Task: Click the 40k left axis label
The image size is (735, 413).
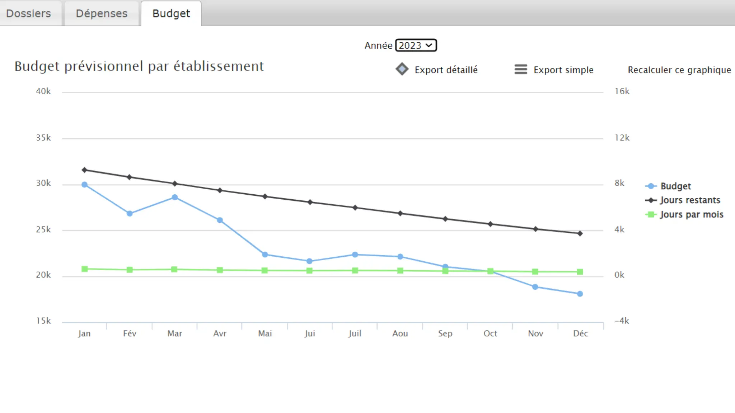Action: 43,91
